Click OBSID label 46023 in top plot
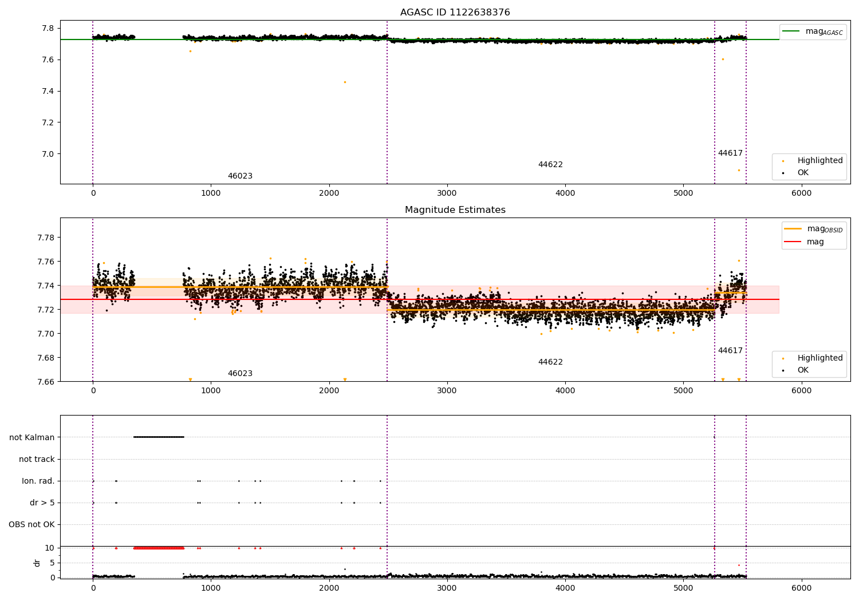The height and width of the screenshot is (601, 859). pos(240,176)
